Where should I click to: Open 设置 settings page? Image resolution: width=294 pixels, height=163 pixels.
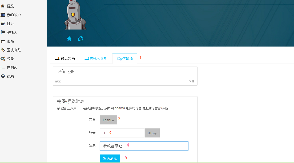[10, 59]
